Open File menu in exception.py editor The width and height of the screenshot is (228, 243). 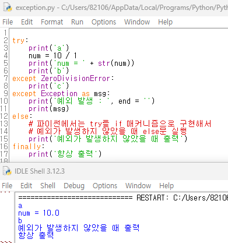[8, 22]
